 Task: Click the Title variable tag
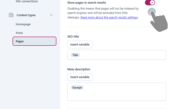click(x=75, y=55)
